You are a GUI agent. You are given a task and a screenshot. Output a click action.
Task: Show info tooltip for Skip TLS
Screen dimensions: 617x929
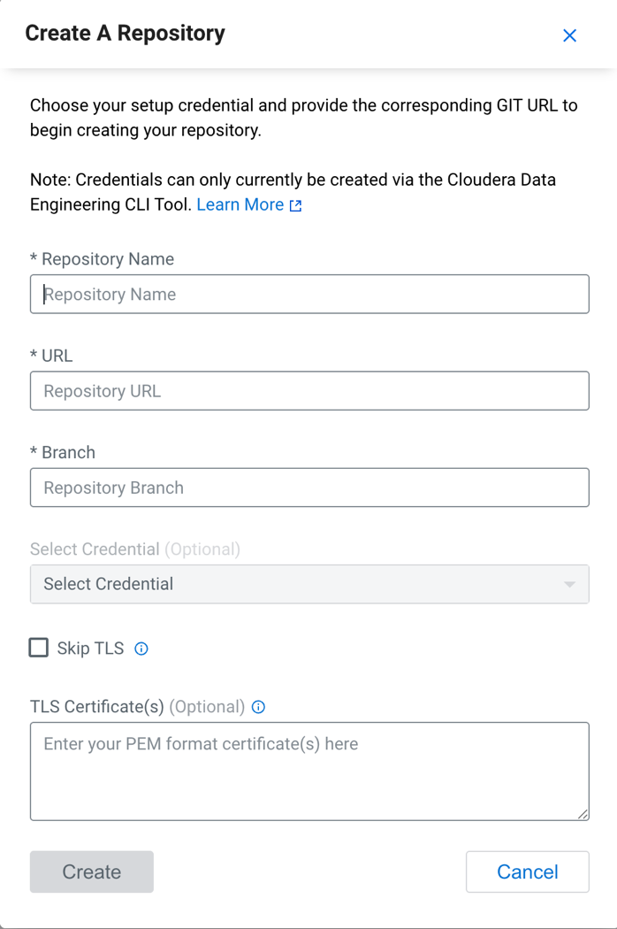coord(141,649)
